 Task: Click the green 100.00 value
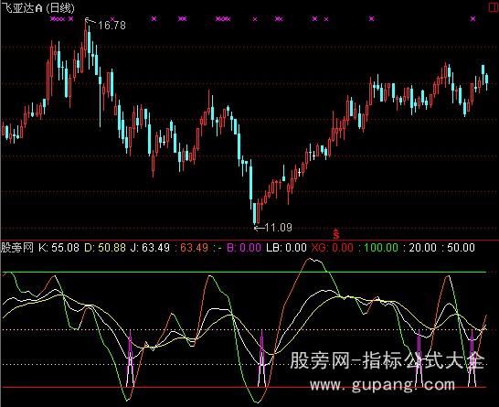[381, 248]
